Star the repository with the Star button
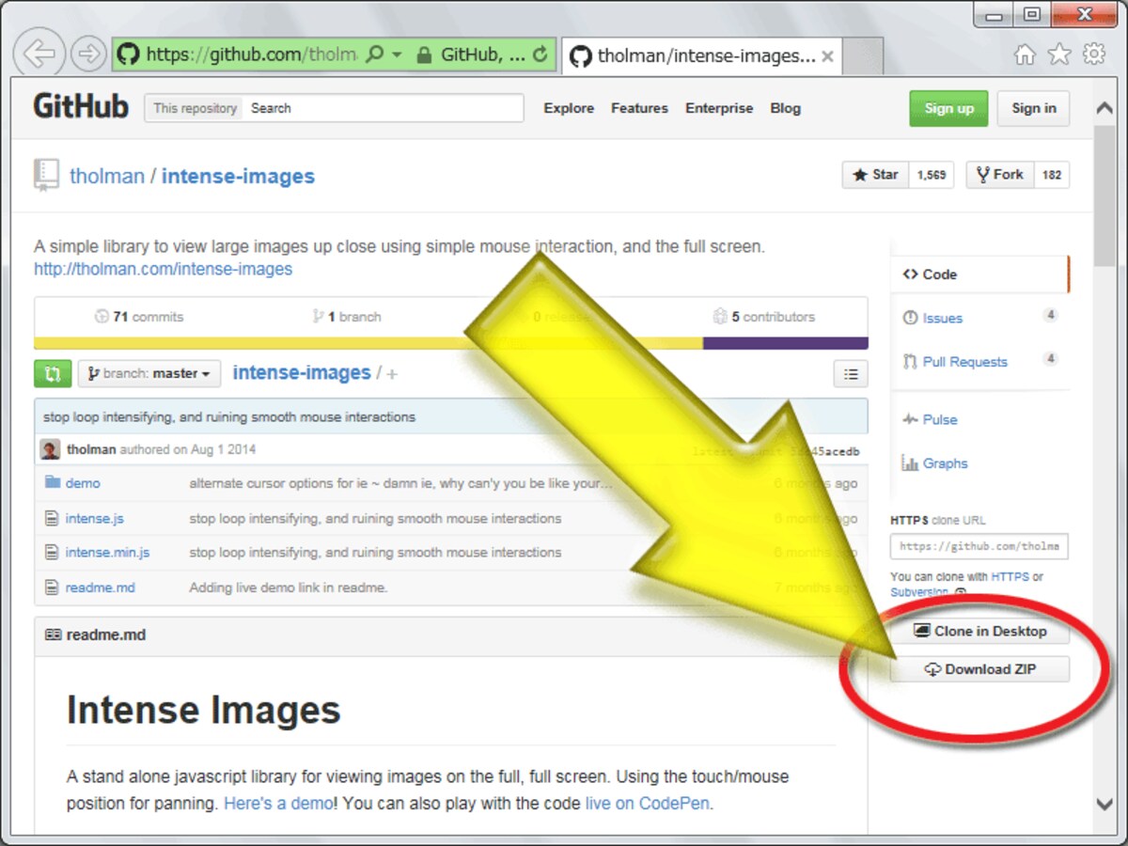 [x=875, y=175]
